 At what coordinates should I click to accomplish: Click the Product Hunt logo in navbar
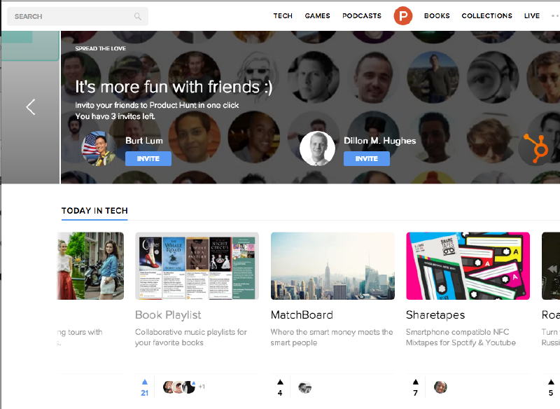click(402, 15)
